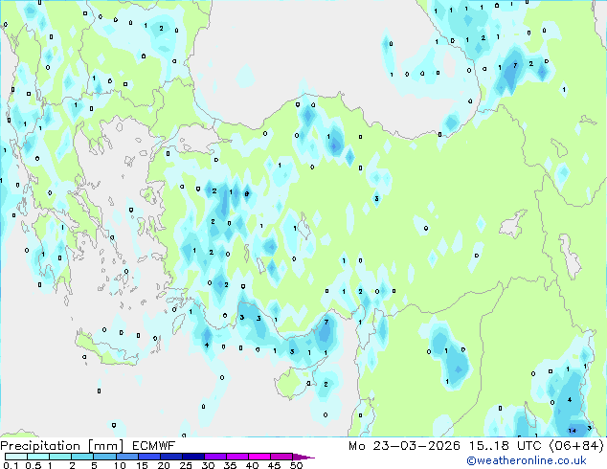The image size is (607, 469).
Task: Click the '14' precipitation value on the map
Action: coord(573,431)
